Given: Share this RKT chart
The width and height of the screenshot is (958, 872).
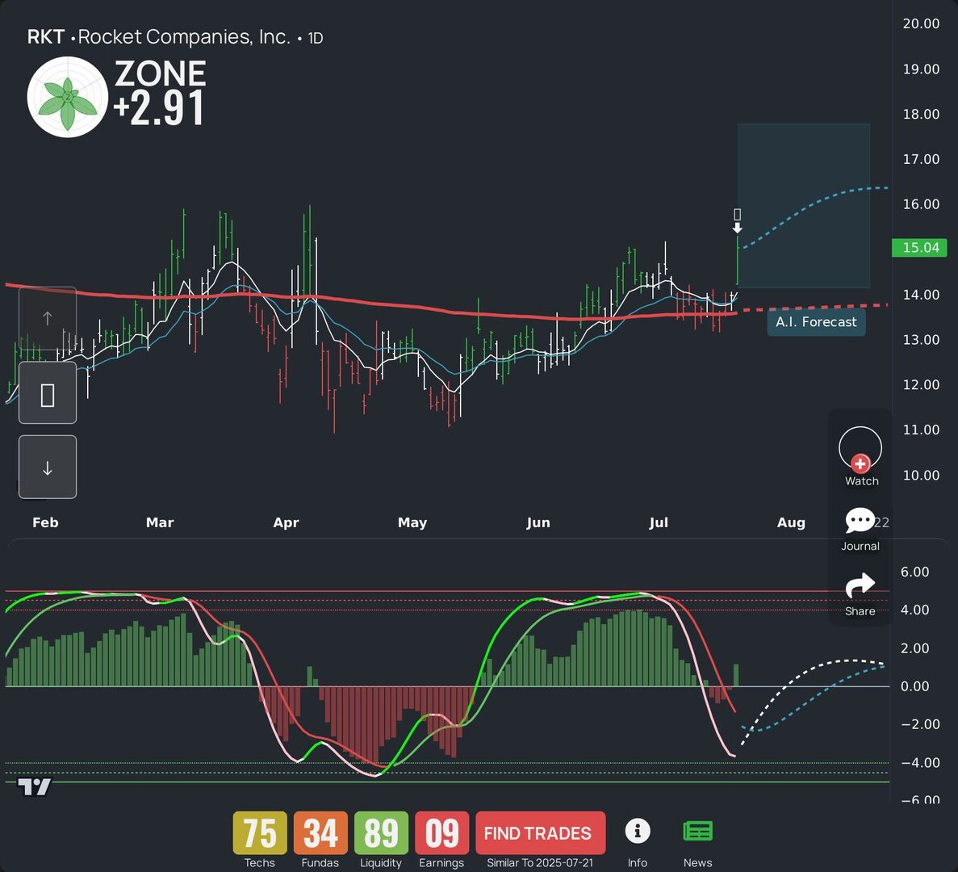Looking at the screenshot, I should click(860, 586).
